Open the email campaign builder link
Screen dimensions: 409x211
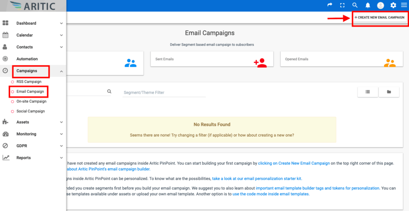108,169
